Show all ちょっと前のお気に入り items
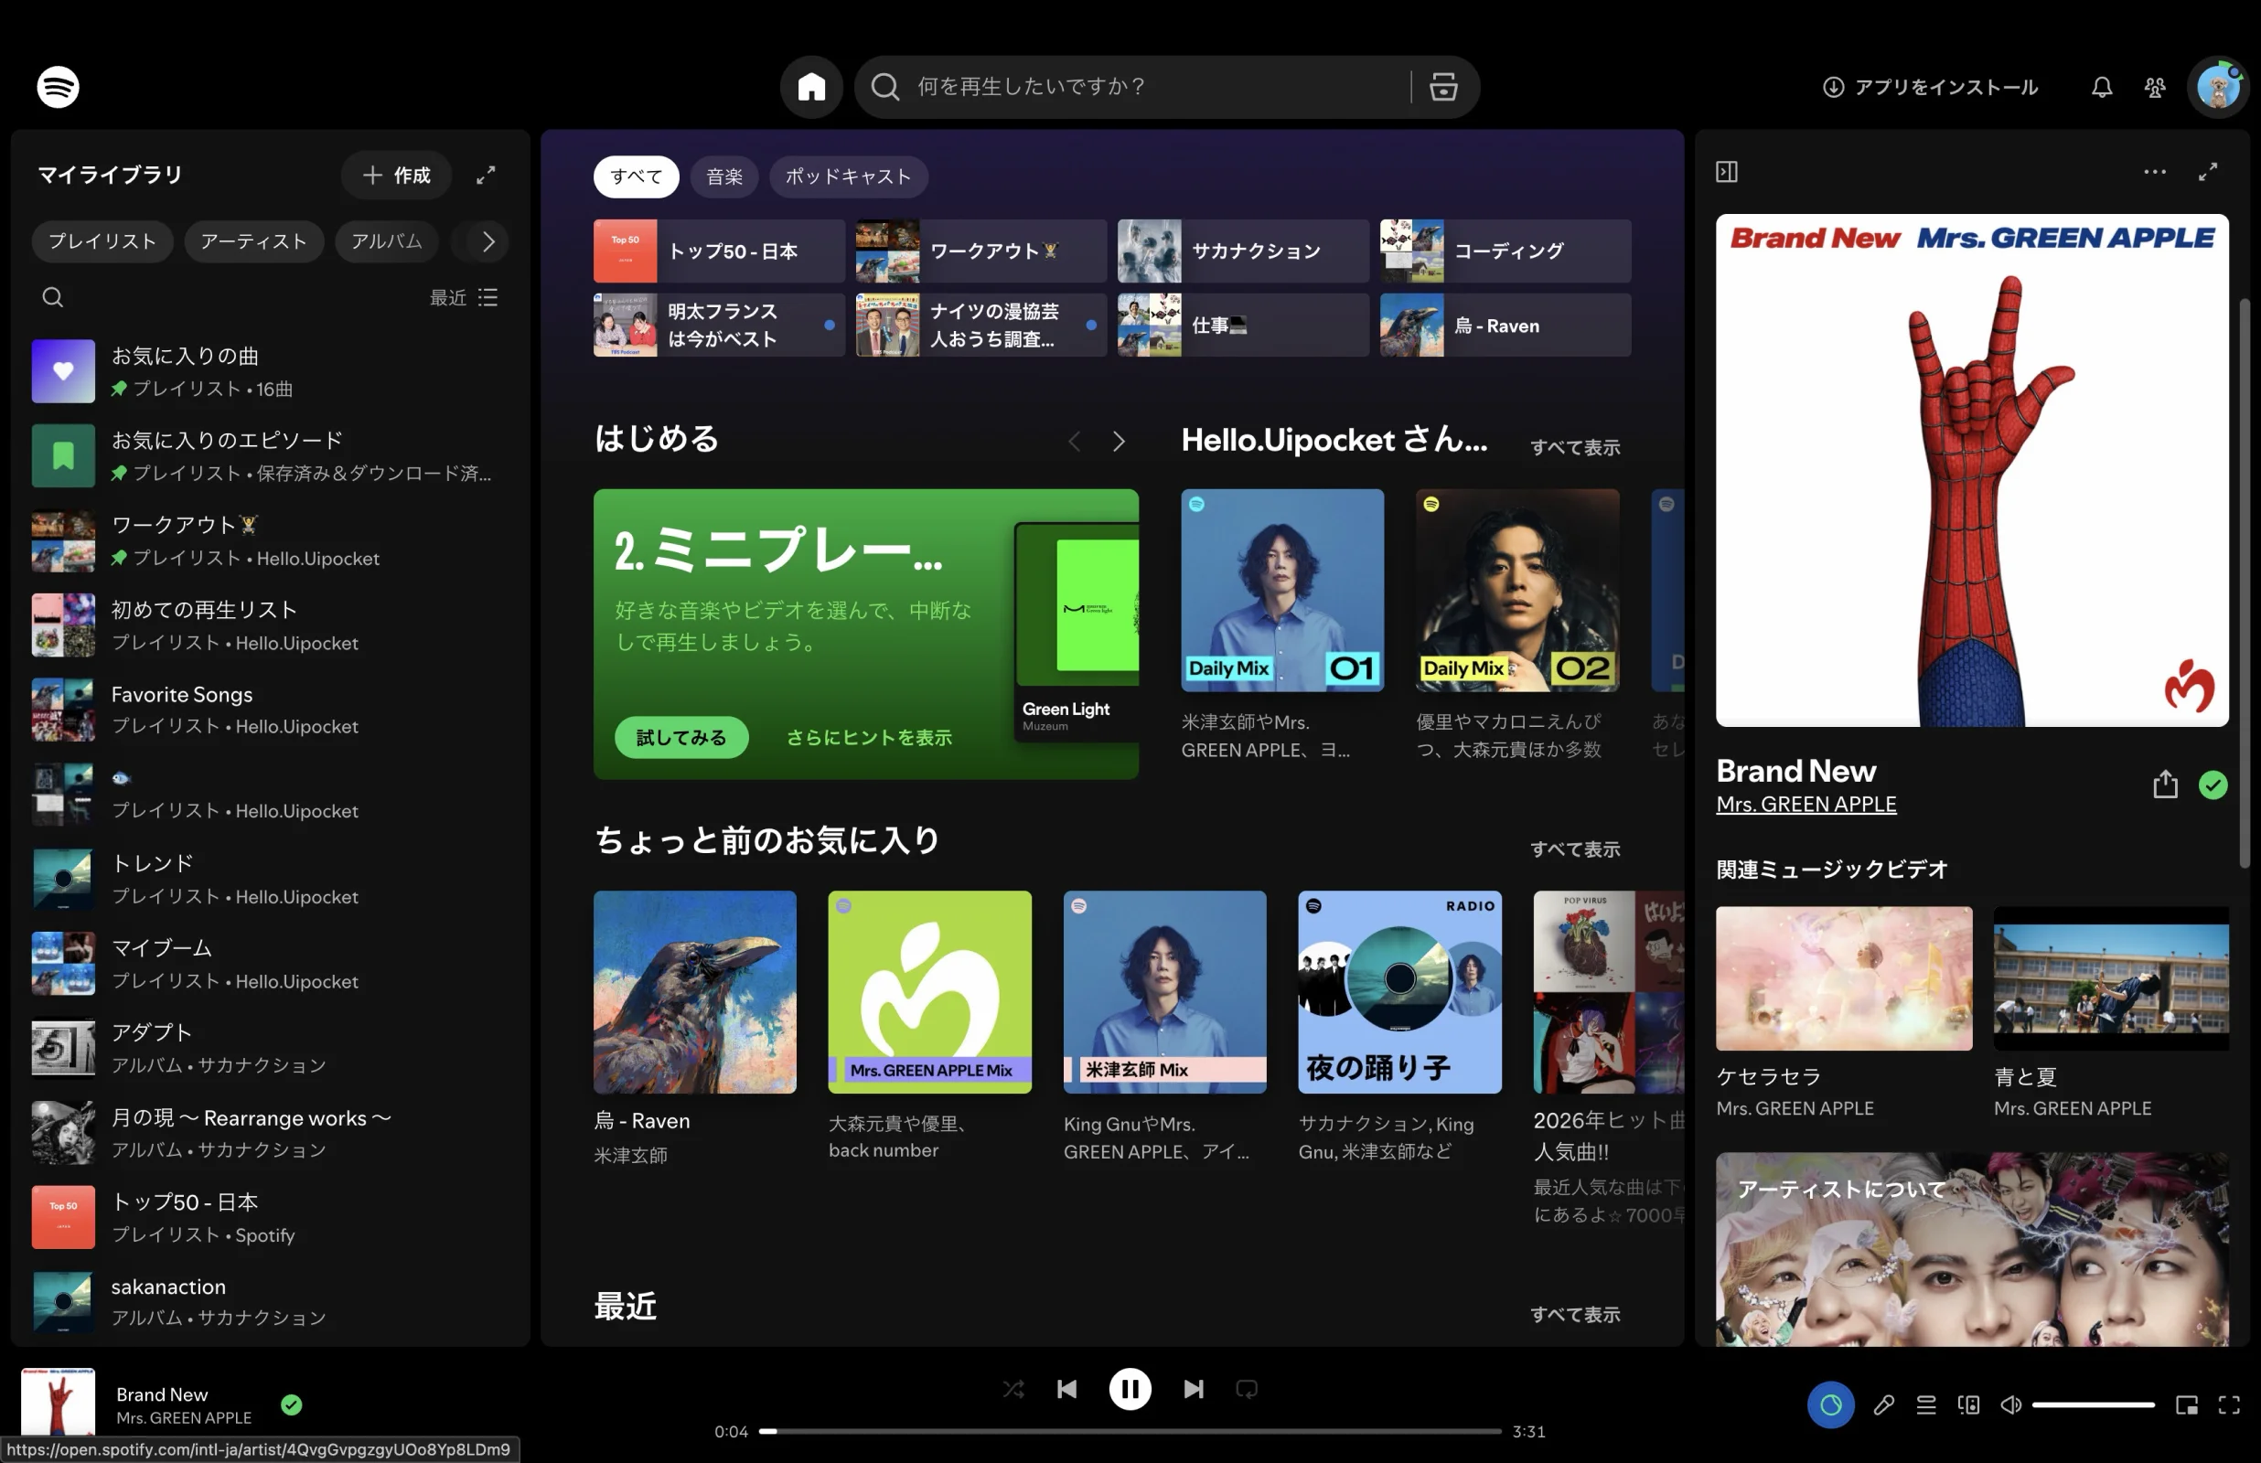 pos(1574,849)
